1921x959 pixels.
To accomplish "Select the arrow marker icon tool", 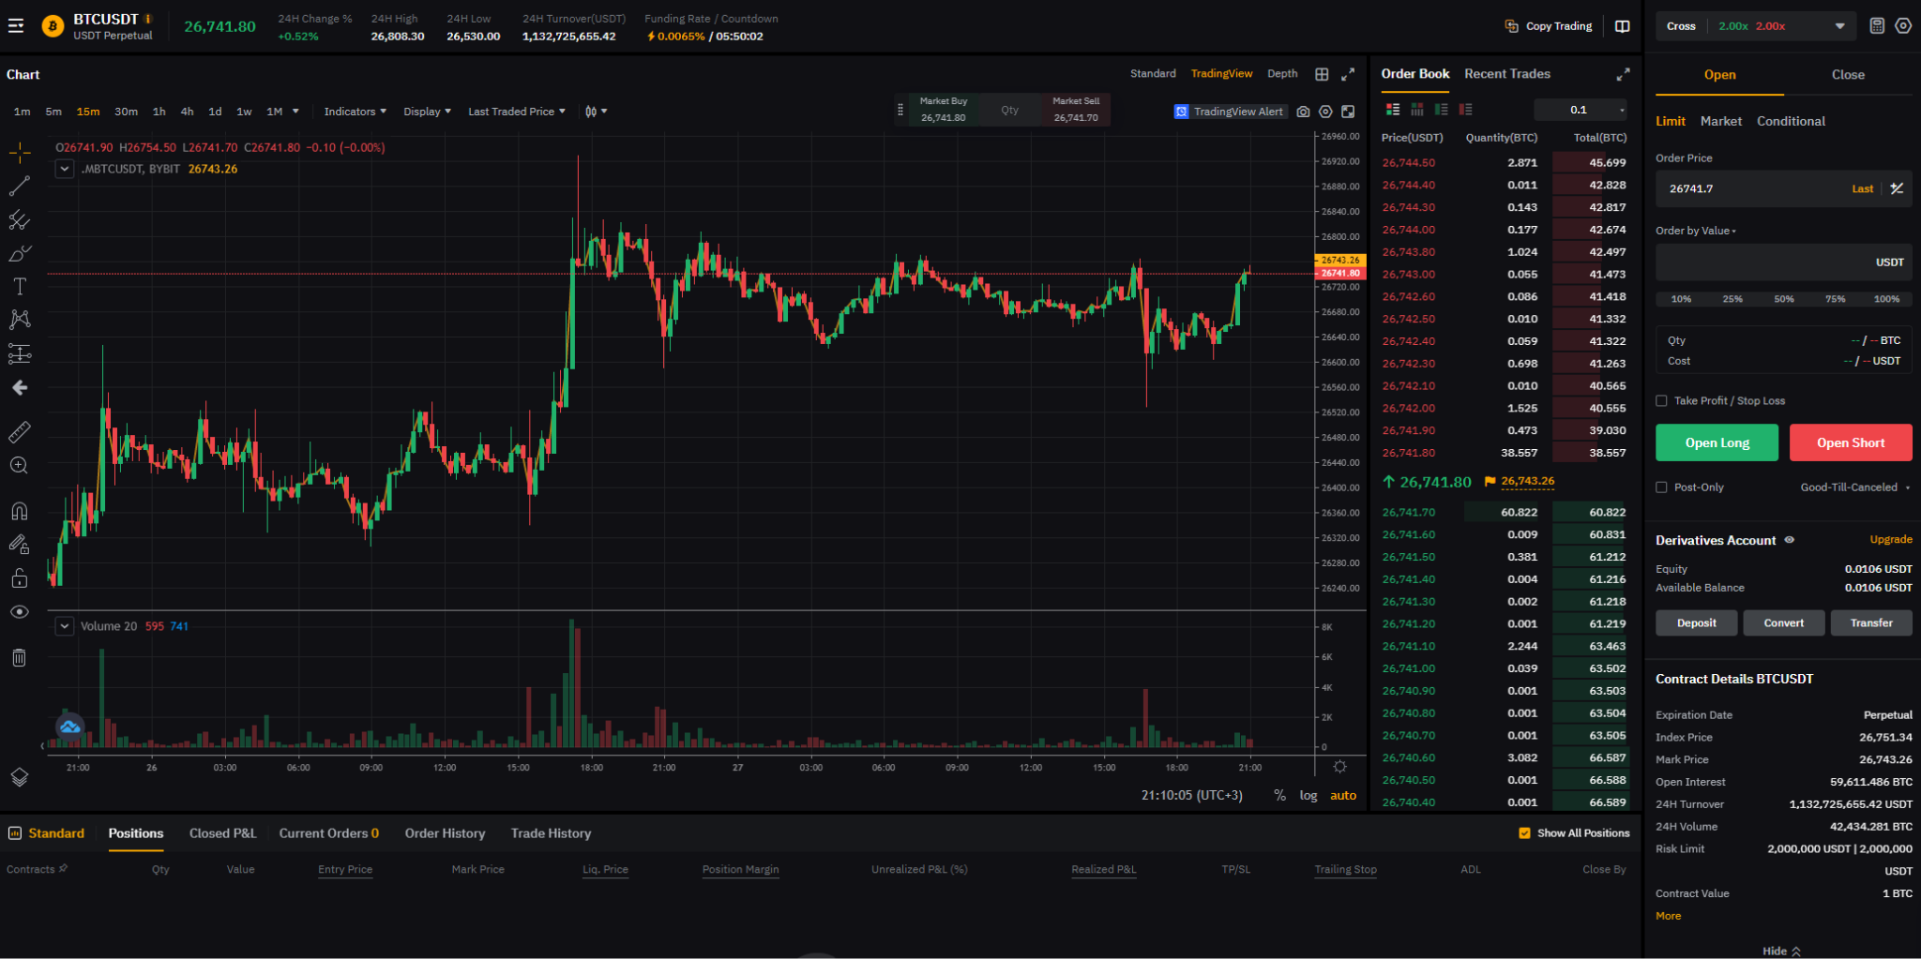I will pyautogui.click(x=20, y=387).
